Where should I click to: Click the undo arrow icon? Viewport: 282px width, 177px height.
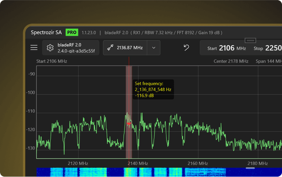point(186,48)
